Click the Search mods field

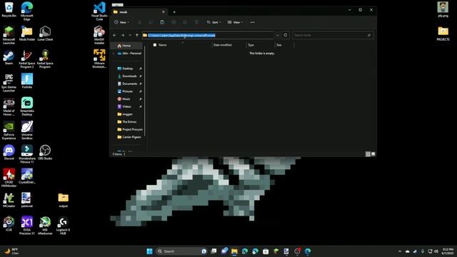(x=333, y=35)
